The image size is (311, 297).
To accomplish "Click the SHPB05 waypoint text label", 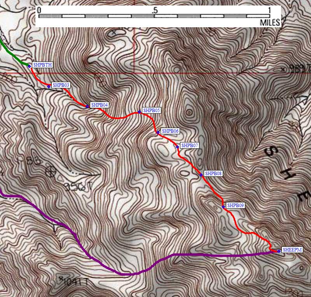I will click(152, 110).
